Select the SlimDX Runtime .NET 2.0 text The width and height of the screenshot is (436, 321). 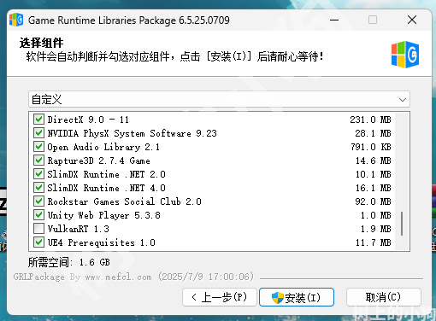[106, 174]
